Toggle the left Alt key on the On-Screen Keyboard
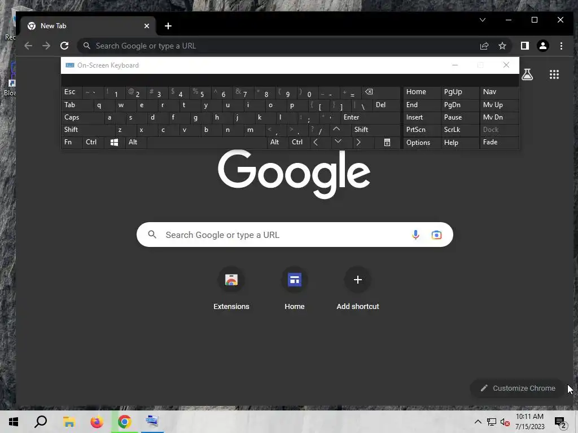Viewport: 578px width, 433px height. point(136,142)
